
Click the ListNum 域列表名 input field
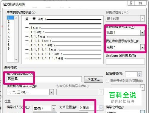click(x=125, y=62)
